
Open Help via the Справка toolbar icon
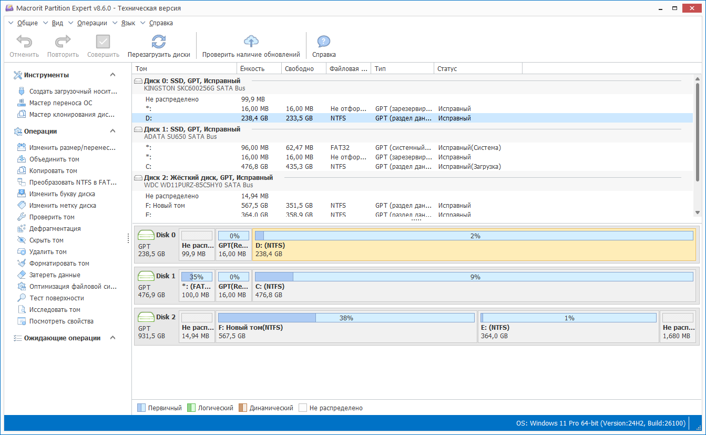324,42
